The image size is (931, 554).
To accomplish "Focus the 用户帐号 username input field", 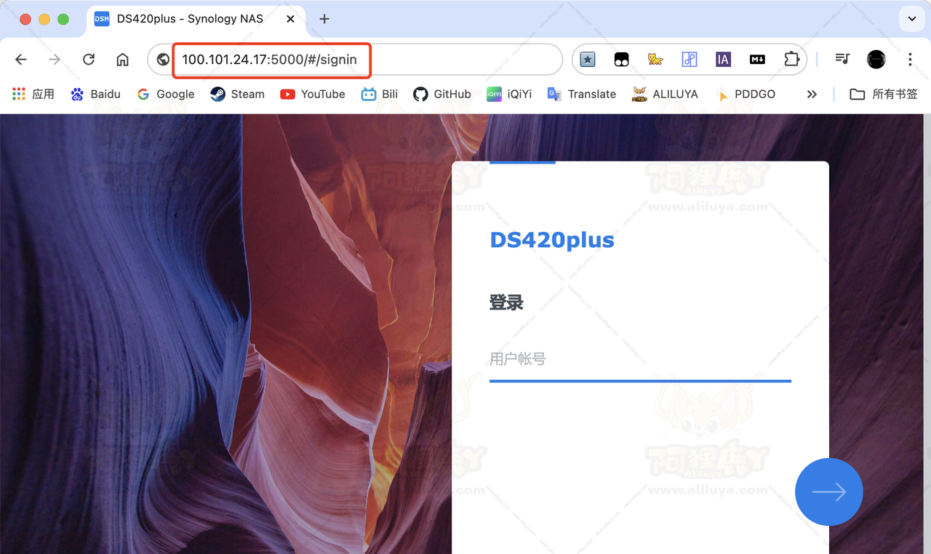I will tap(639, 359).
